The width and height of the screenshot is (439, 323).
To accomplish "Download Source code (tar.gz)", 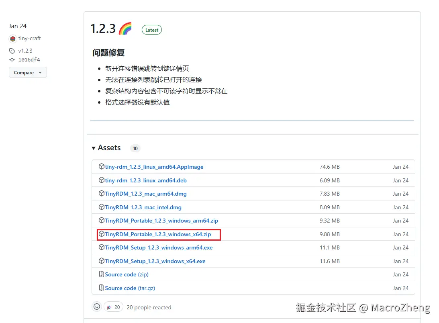I will [130, 288].
